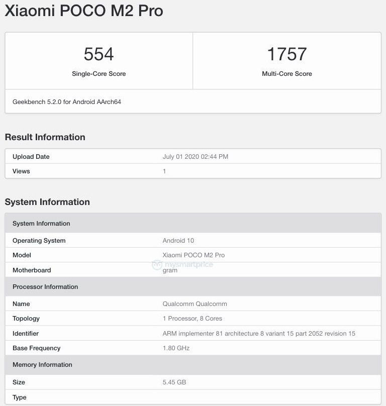Select the ARM implementer identifier text
The height and width of the screenshot is (406, 386).
(259, 334)
